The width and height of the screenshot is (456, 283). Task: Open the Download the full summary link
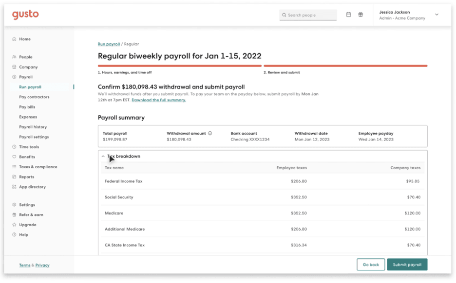point(158,100)
